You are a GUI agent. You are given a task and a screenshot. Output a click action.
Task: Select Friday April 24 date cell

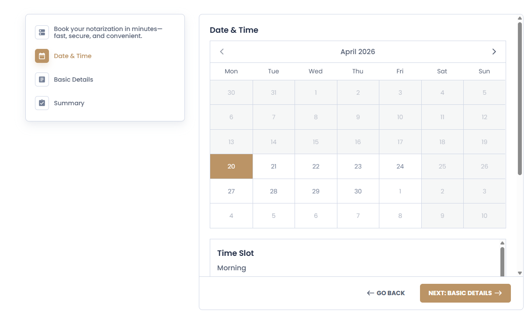[400, 166]
